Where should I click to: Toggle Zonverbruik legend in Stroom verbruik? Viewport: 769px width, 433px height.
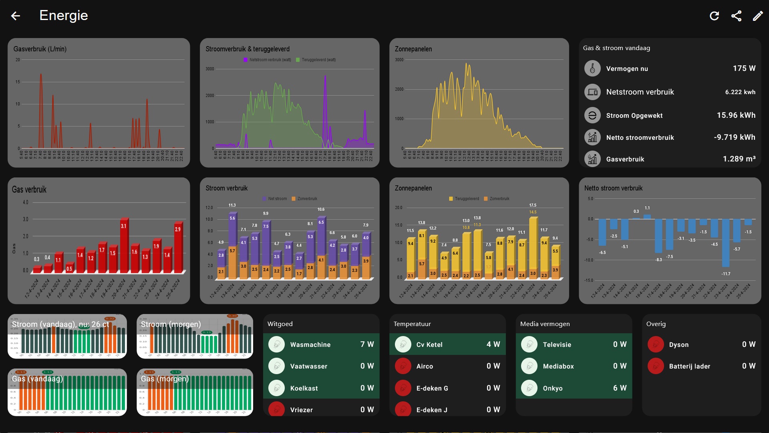click(x=294, y=199)
